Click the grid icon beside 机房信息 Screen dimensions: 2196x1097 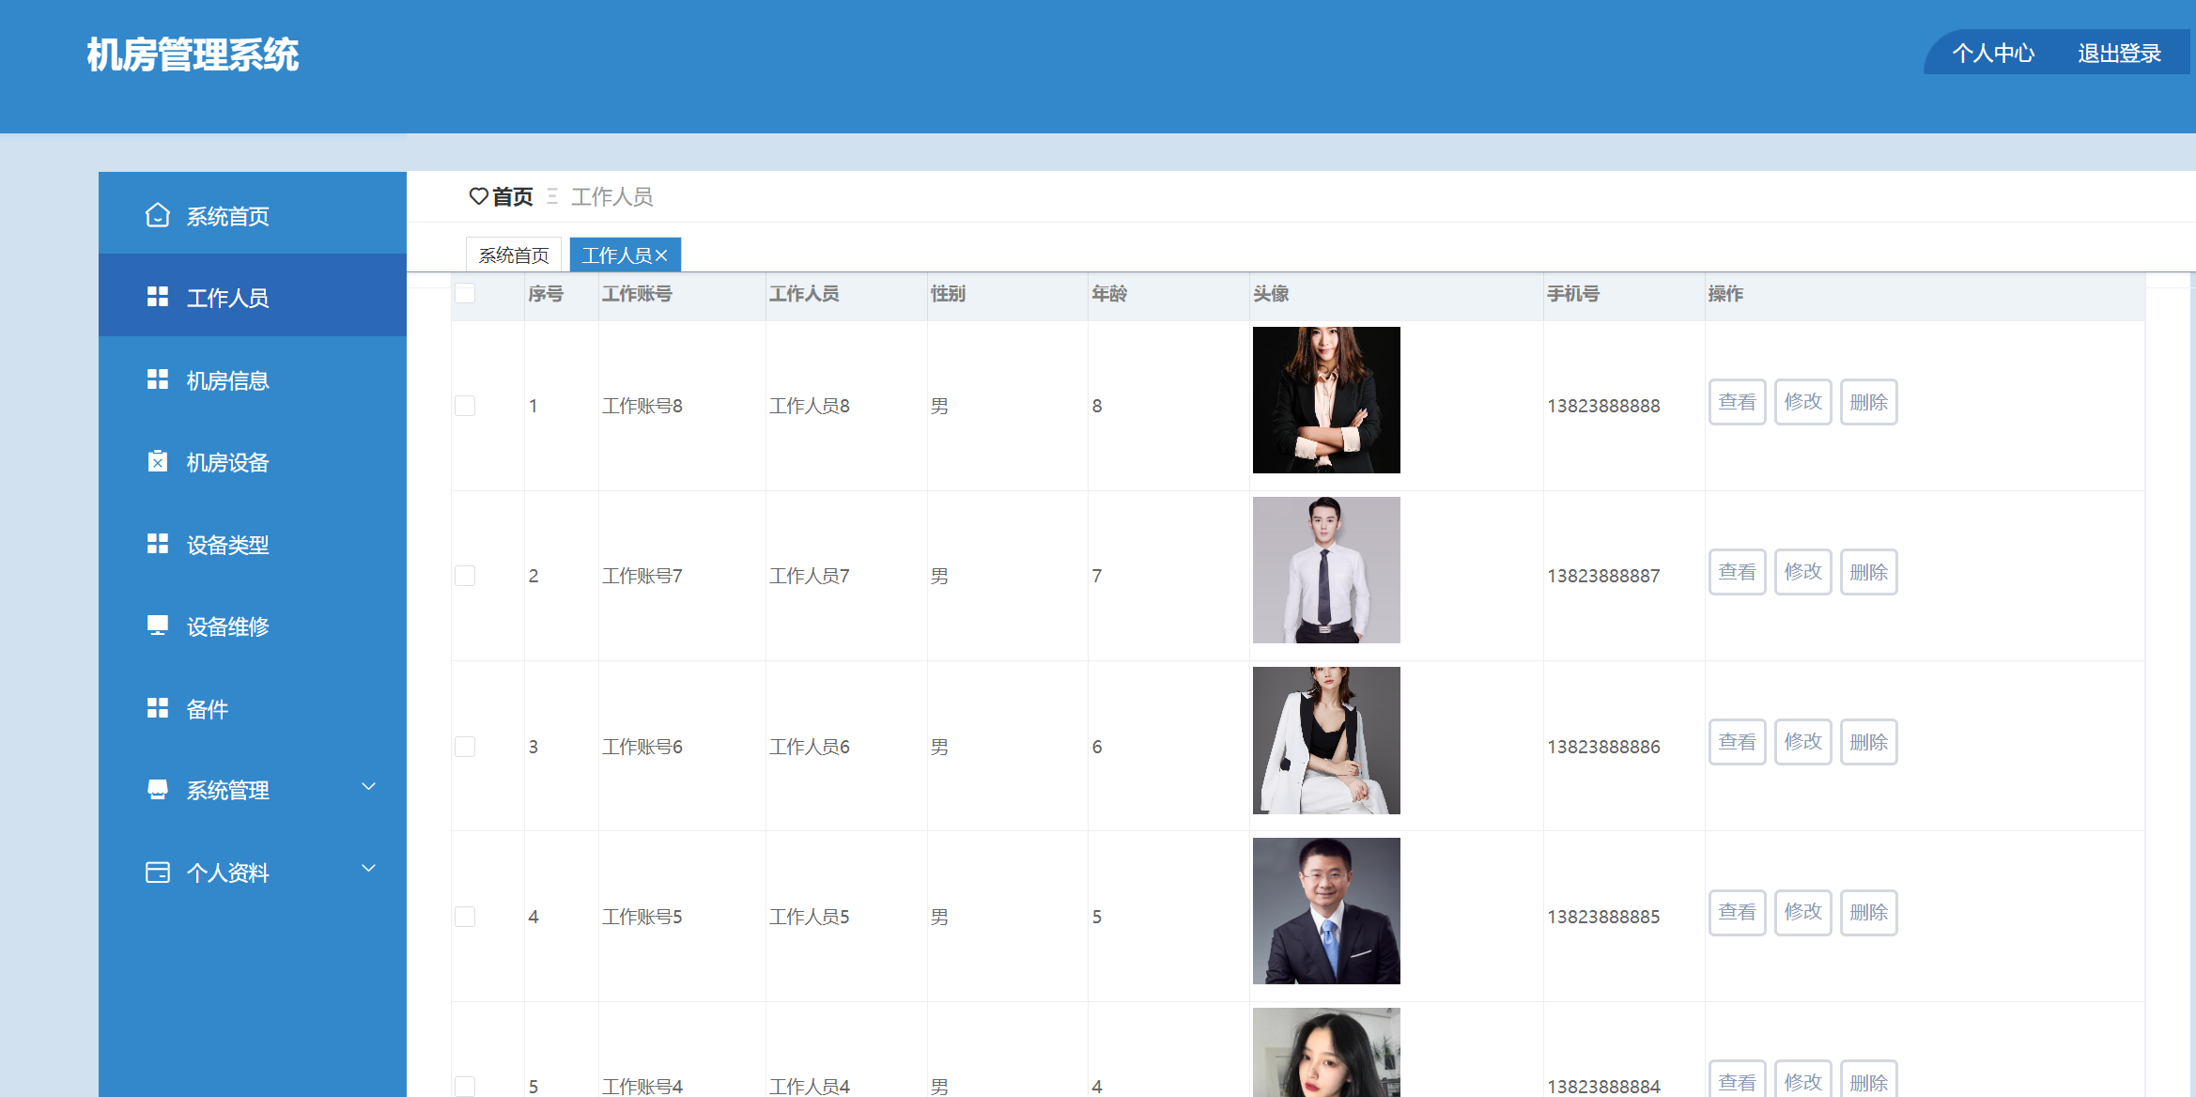[x=158, y=379]
